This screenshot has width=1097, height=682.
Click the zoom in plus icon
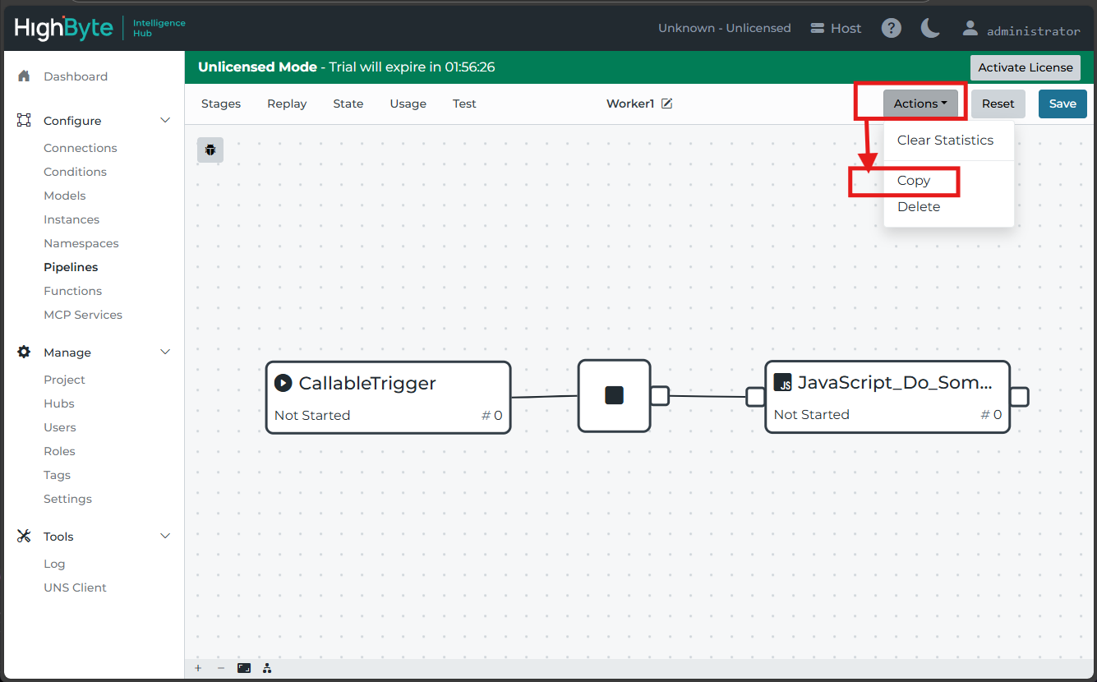[198, 668]
